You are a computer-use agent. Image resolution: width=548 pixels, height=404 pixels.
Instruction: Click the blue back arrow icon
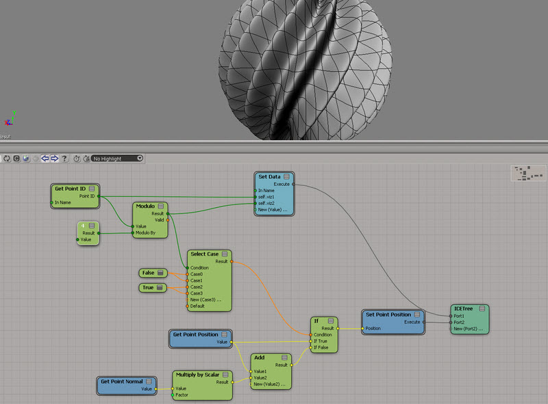click(x=45, y=158)
